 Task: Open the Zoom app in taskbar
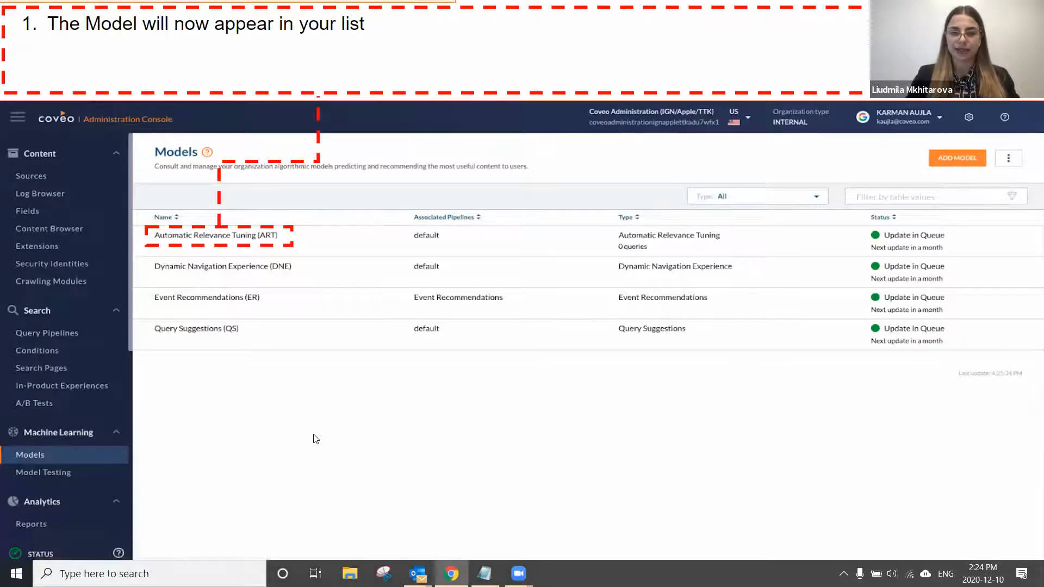click(x=518, y=573)
